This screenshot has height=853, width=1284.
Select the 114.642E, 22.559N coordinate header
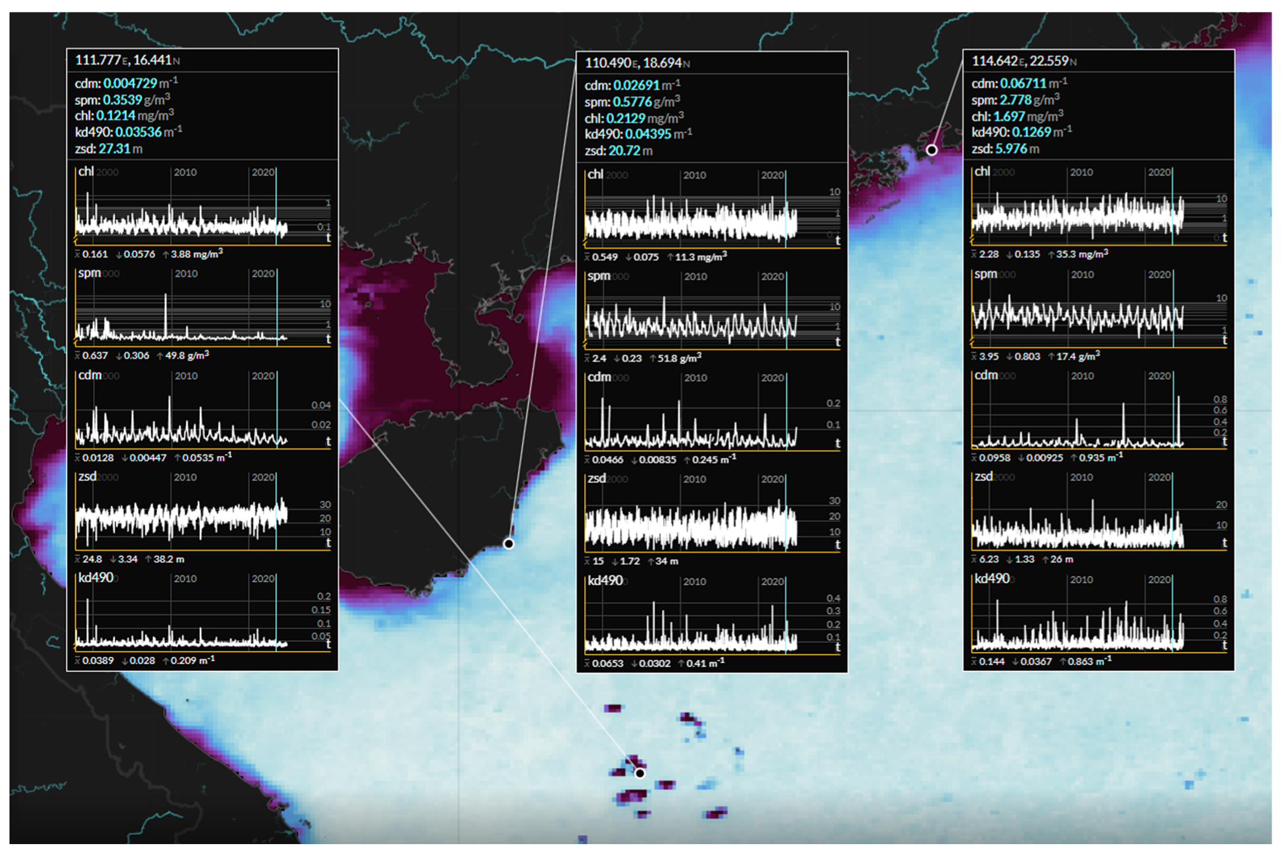(1024, 61)
